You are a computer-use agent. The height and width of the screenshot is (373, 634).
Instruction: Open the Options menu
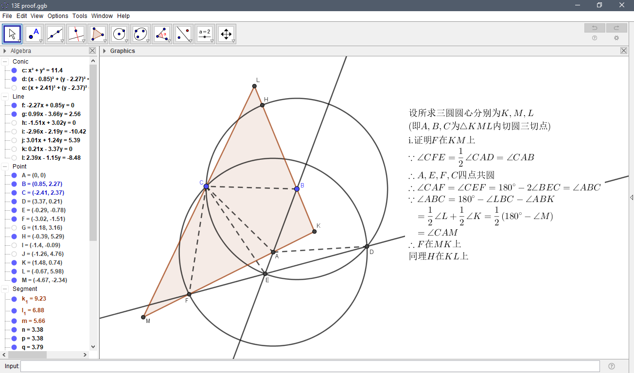point(58,16)
